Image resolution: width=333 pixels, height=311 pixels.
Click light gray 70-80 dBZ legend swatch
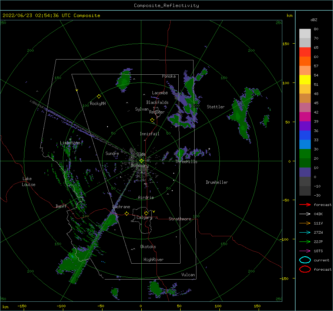(305, 34)
